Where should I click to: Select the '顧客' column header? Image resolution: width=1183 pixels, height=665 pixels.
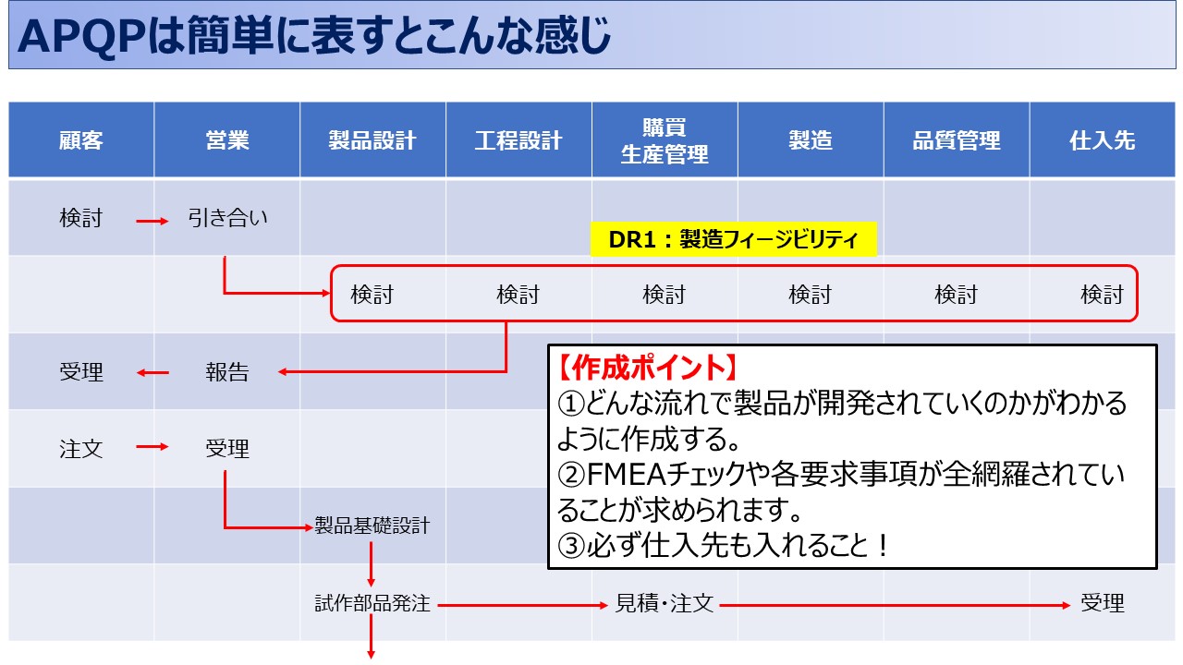point(81,140)
